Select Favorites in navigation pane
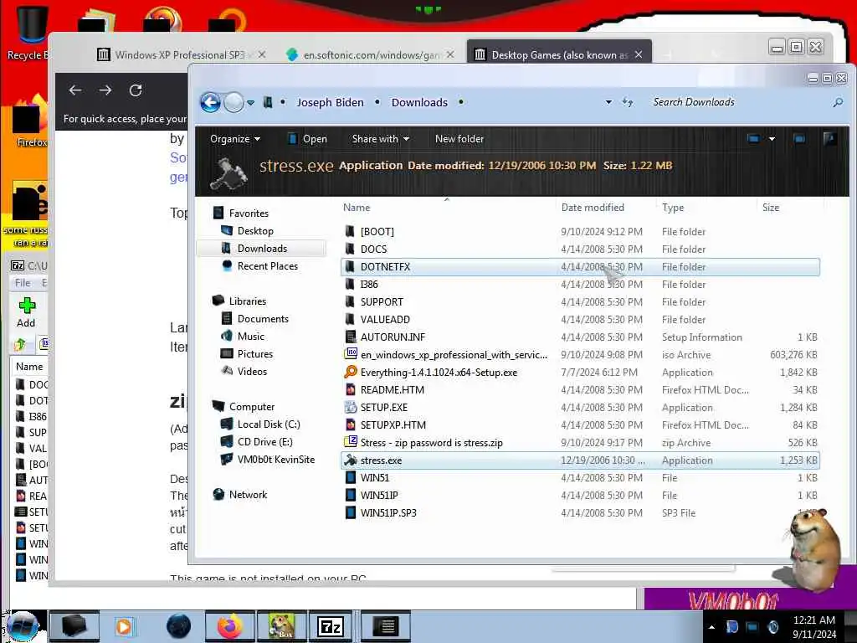 pos(248,213)
